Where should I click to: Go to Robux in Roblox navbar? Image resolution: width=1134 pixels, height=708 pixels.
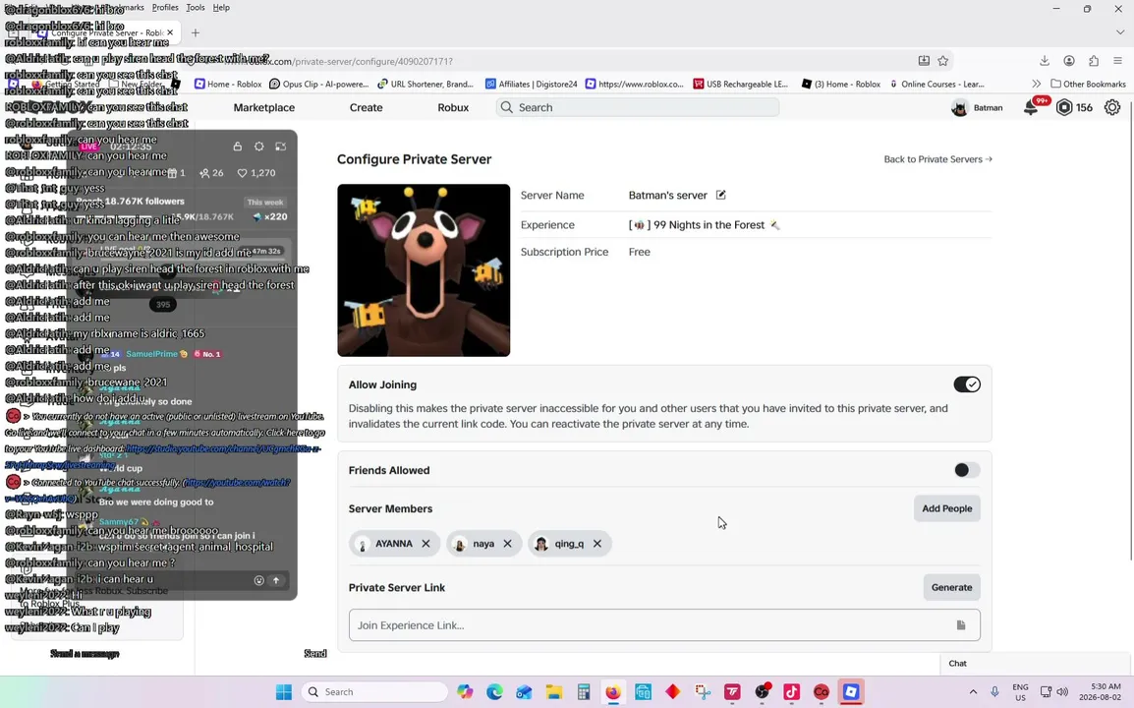pos(453,107)
